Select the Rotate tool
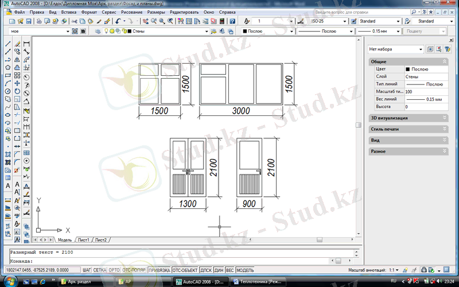 point(17,91)
